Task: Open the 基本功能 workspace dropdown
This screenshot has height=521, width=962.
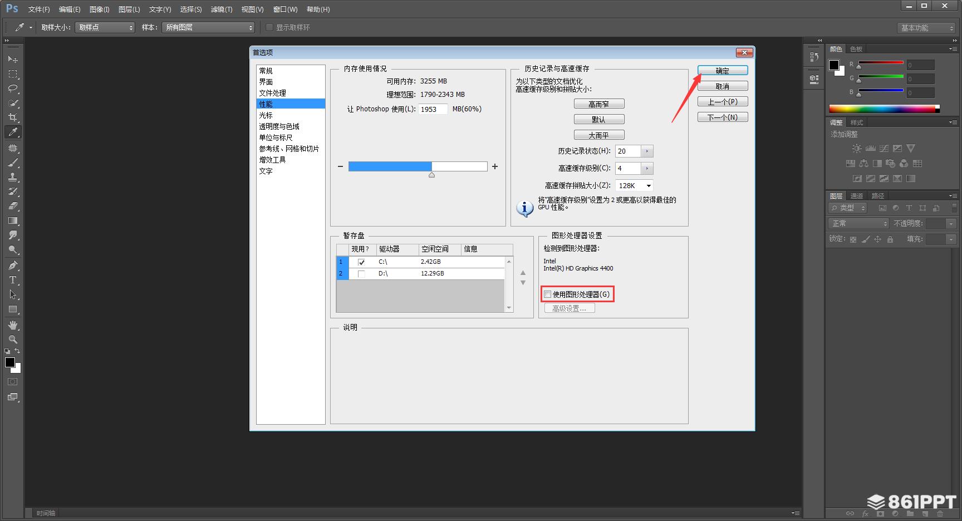Action: [926, 28]
